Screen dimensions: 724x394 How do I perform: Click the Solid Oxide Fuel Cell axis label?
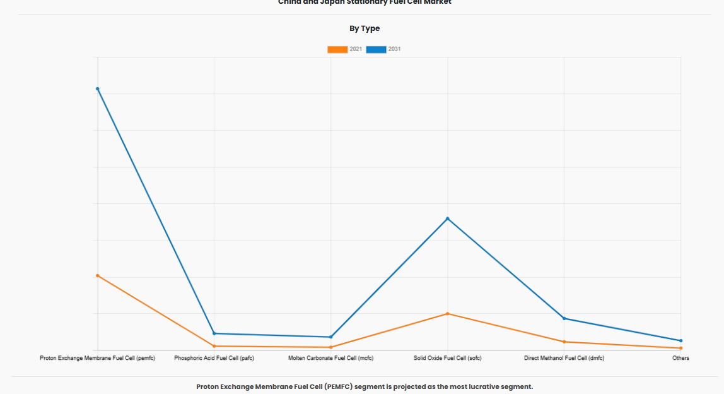point(448,358)
